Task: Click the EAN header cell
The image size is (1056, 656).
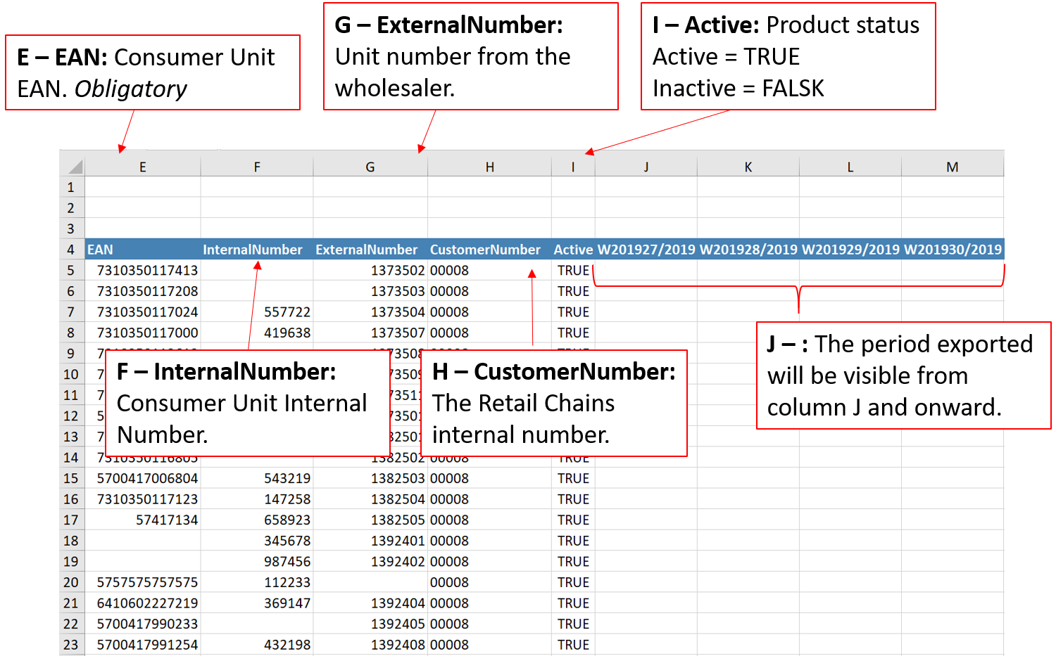Action: point(142,250)
